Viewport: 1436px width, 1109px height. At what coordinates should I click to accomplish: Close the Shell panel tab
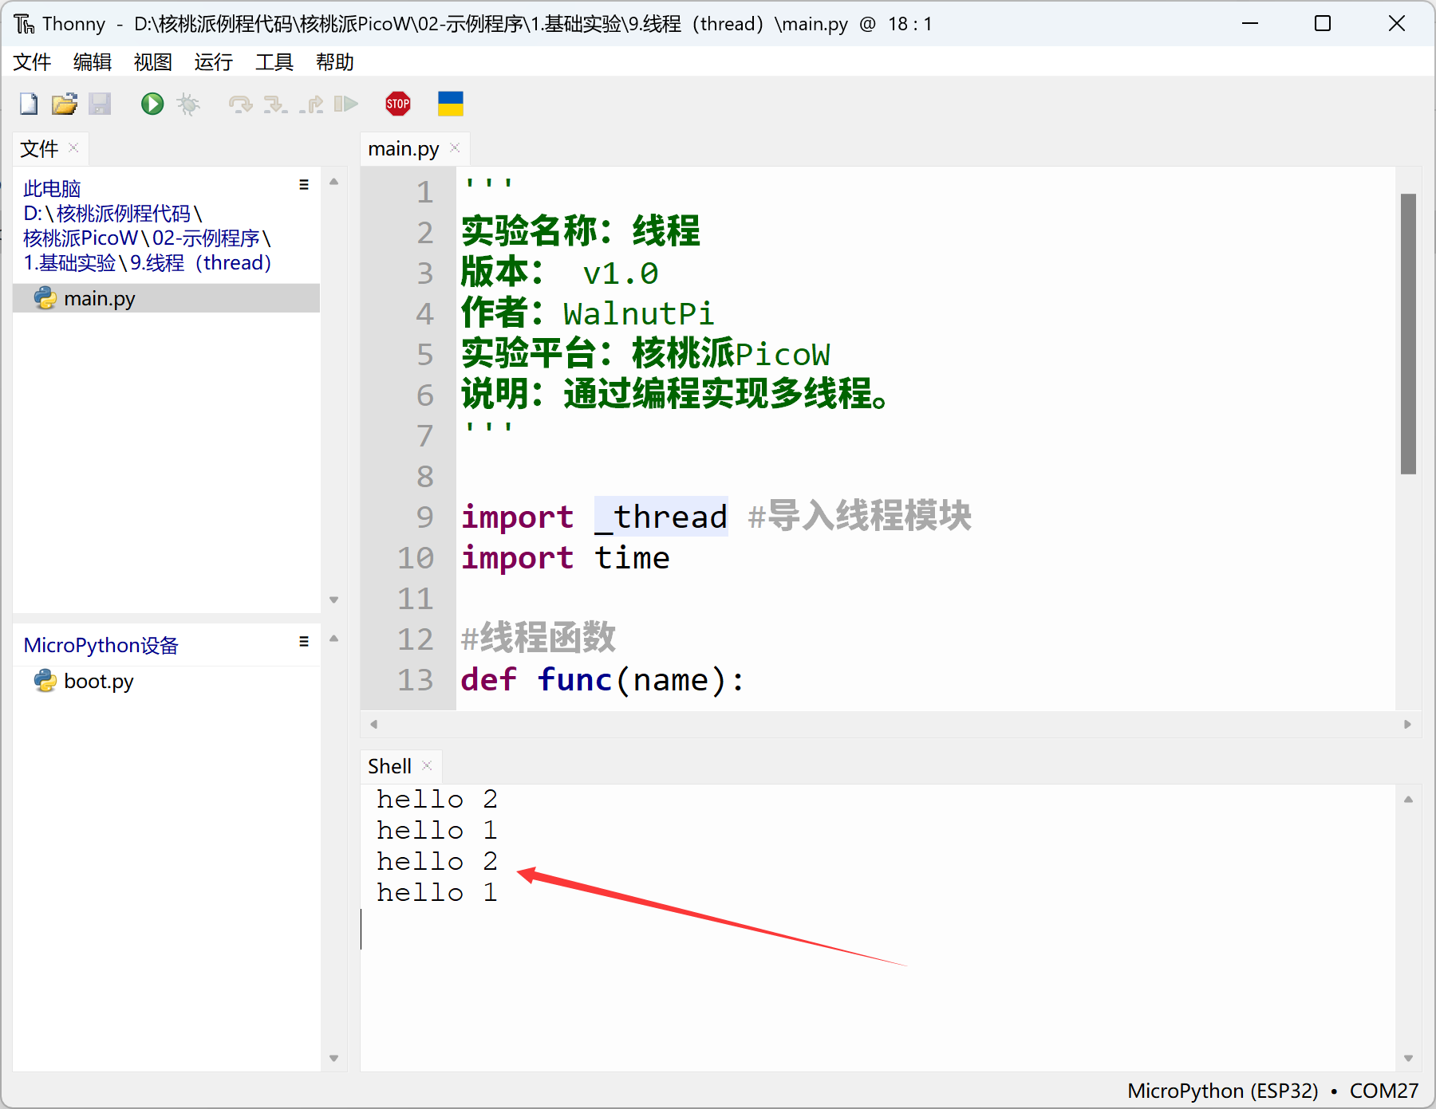[427, 765]
